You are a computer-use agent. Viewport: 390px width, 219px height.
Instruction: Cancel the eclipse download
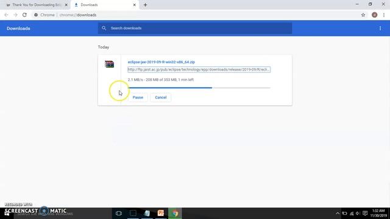[161, 97]
